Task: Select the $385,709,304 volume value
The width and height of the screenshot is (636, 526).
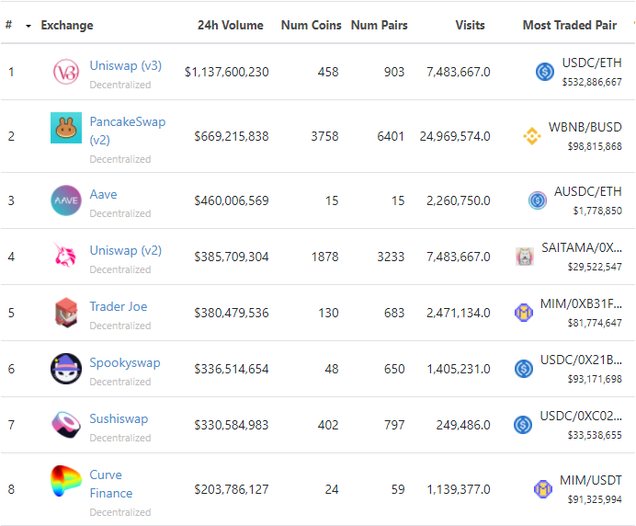Action: [x=232, y=257]
